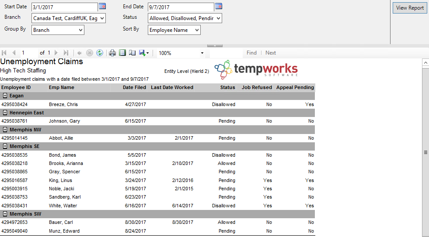Click employee name King, Linus

click(x=60, y=180)
